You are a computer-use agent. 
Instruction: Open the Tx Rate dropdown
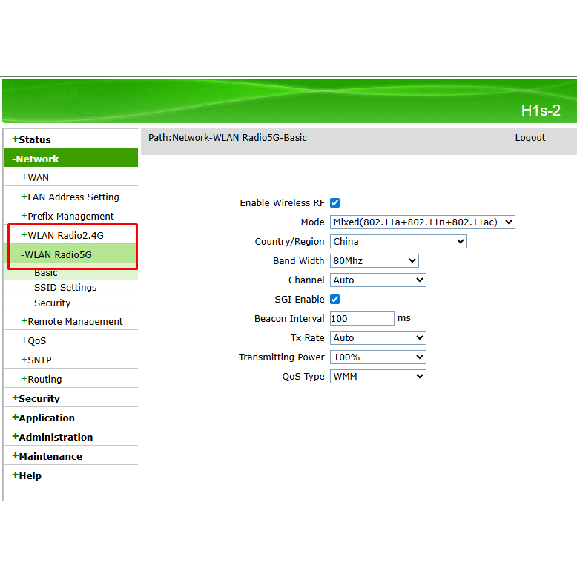(377, 337)
